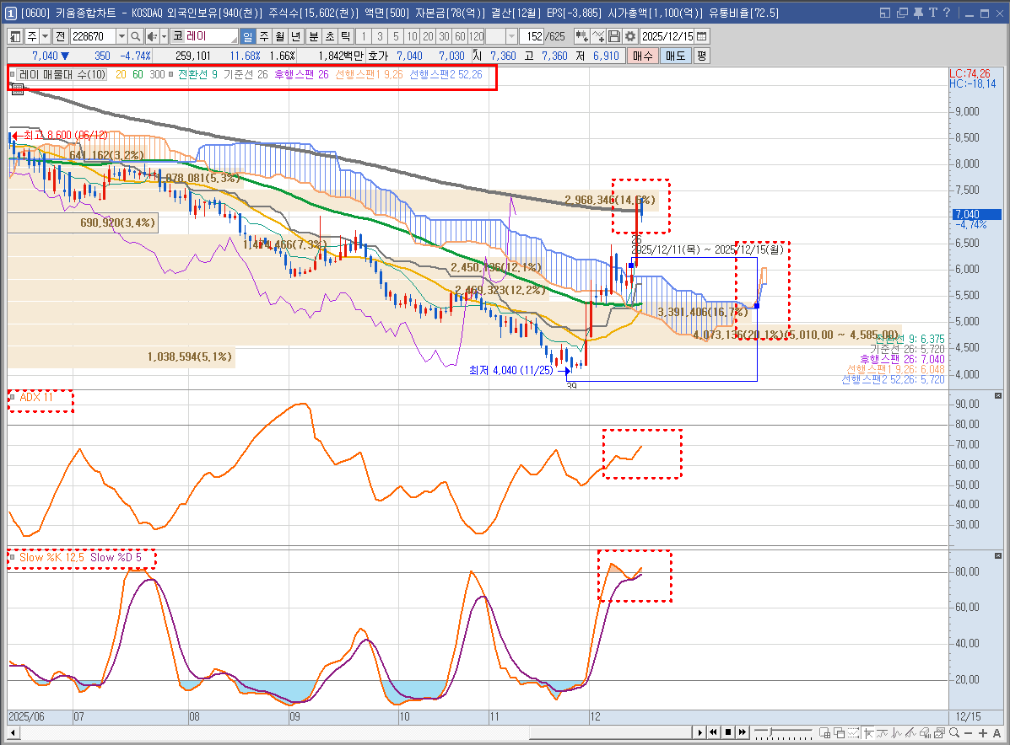
Task: Adjust the chart zoom slider handle
Action: pos(770,732)
